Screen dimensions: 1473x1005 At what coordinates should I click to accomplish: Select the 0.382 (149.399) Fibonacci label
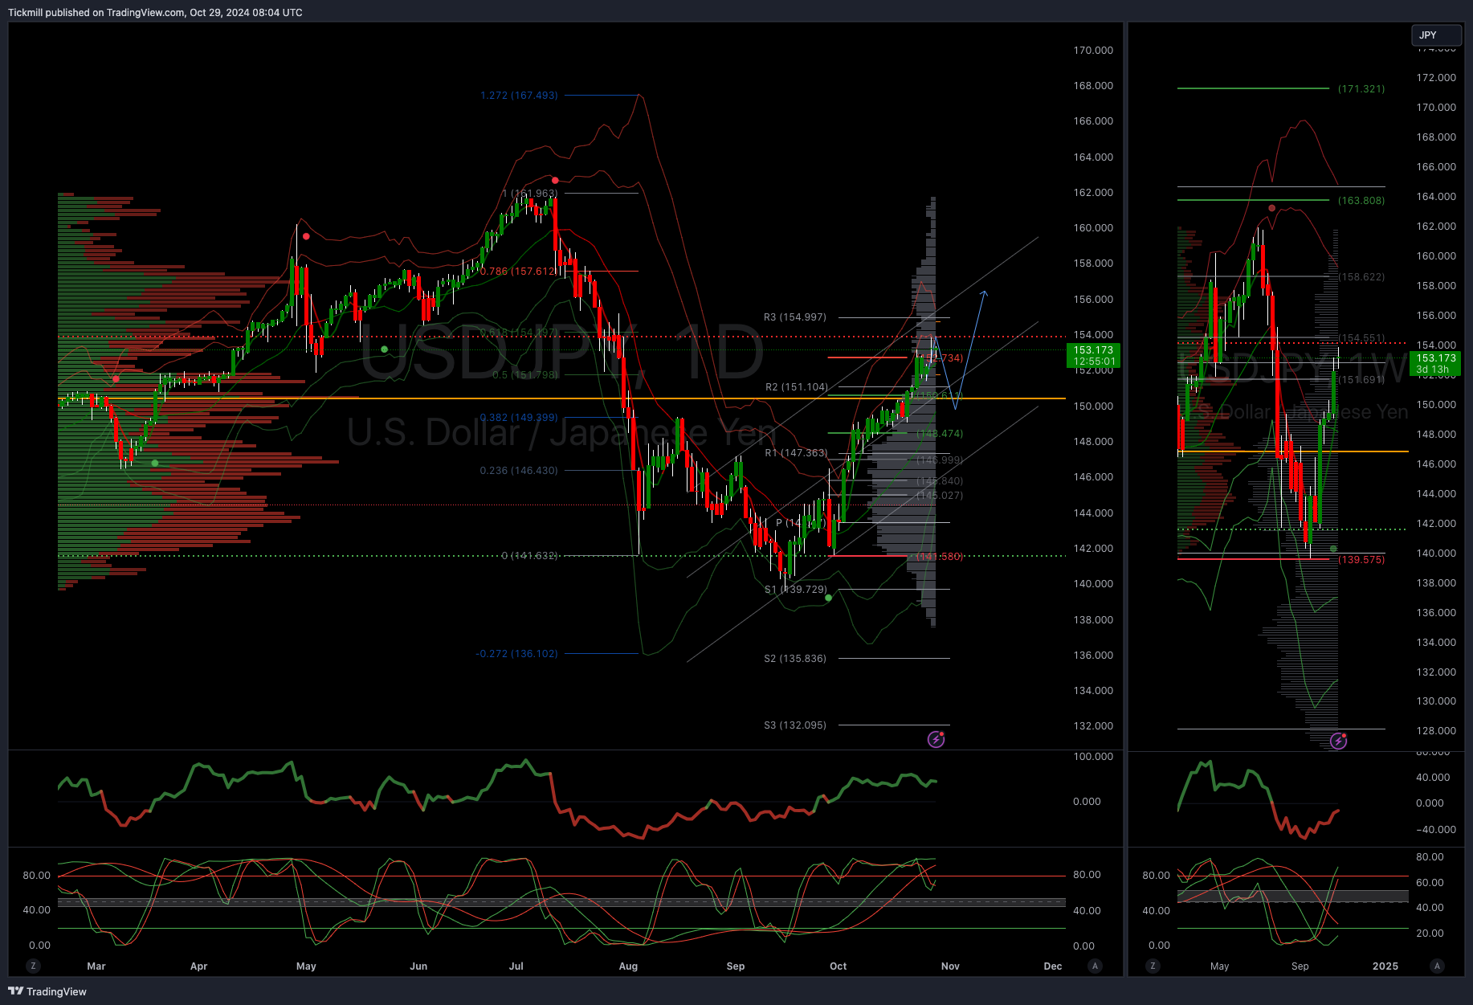coord(519,418)
